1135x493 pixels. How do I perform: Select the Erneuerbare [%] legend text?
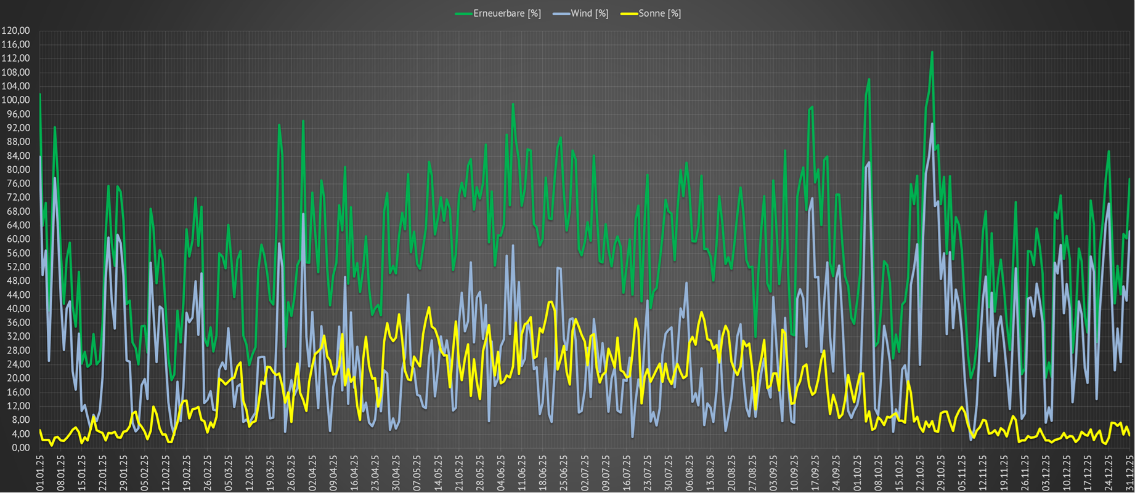tap(506, 14)
